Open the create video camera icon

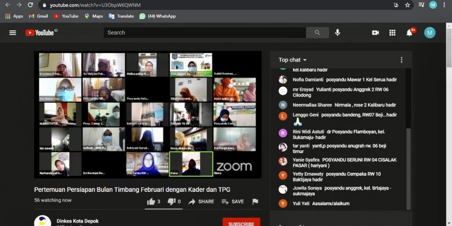[x=376, y=33]
